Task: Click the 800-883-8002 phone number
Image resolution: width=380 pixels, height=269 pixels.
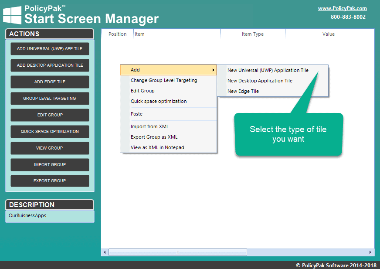Action: coord(348,17)
